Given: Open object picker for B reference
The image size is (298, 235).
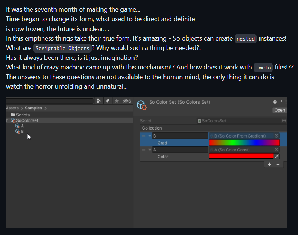Looking at the screenshot, I should tap(276, 136).
